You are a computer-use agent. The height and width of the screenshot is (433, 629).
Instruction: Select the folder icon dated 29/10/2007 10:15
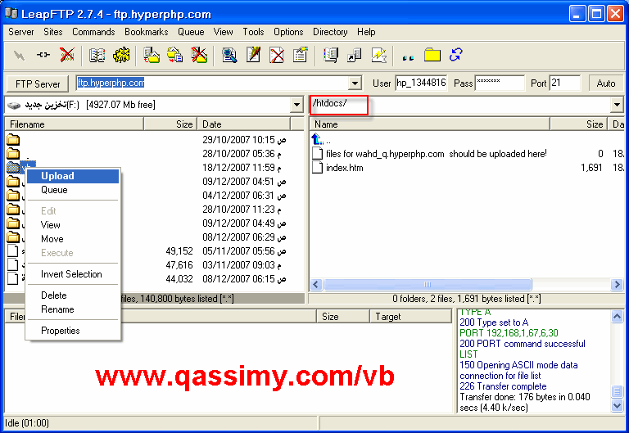coord(13,139)
